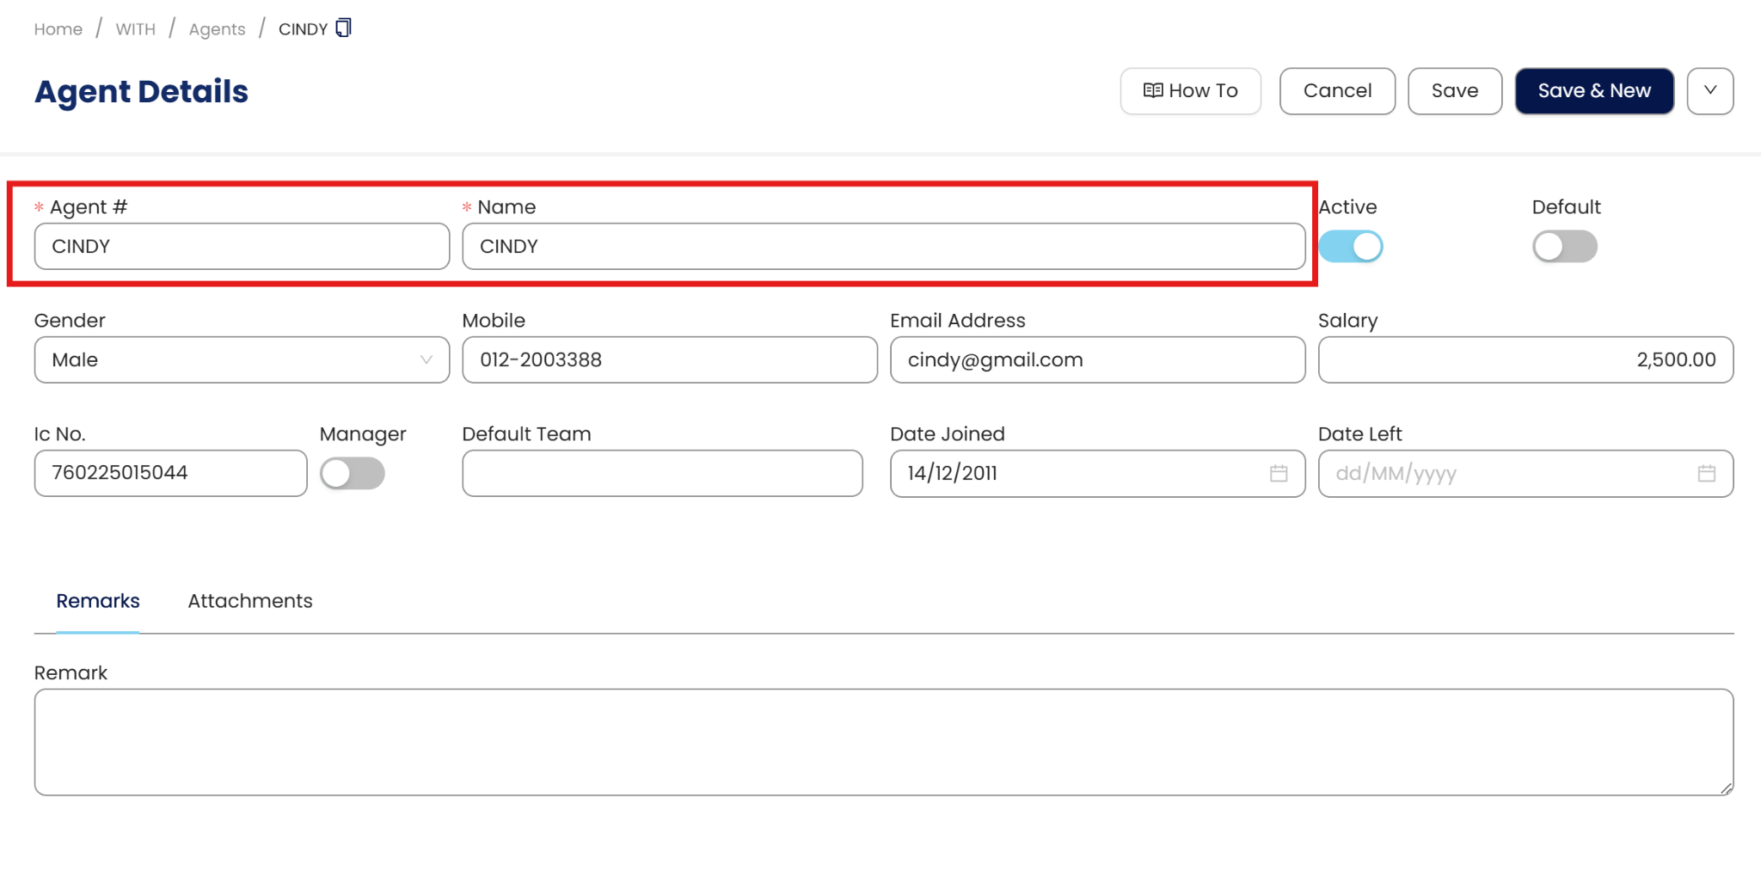The height and width of the screenshot is (896, 1761).
Task: Disable the Active toggle
Action: tap(1351, 247)
